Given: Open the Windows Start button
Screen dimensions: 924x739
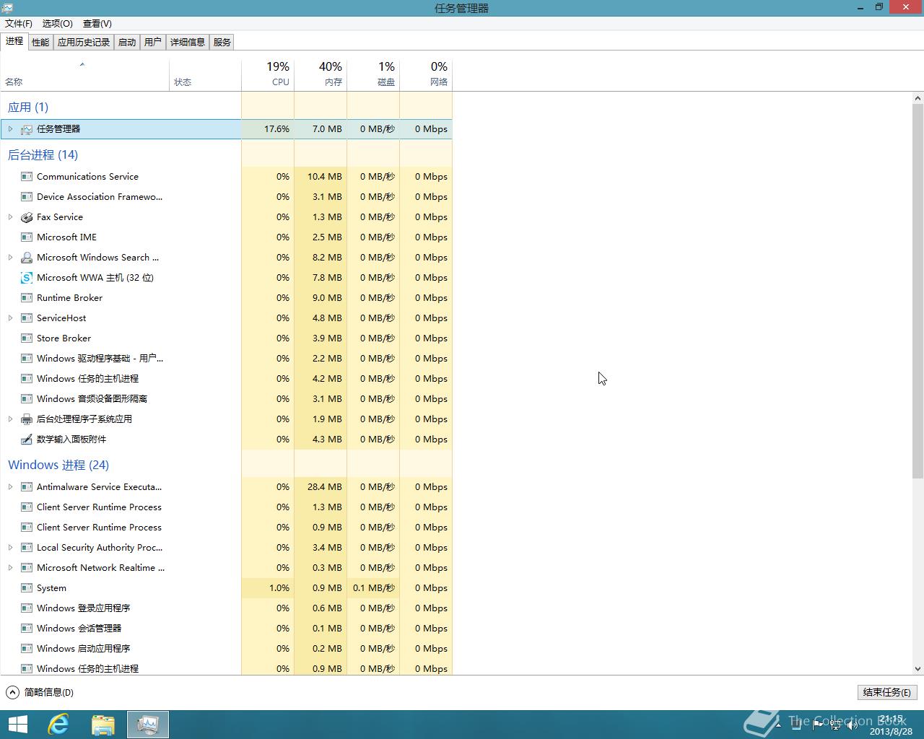Looking at the screenshot, I should coord(17,725).
